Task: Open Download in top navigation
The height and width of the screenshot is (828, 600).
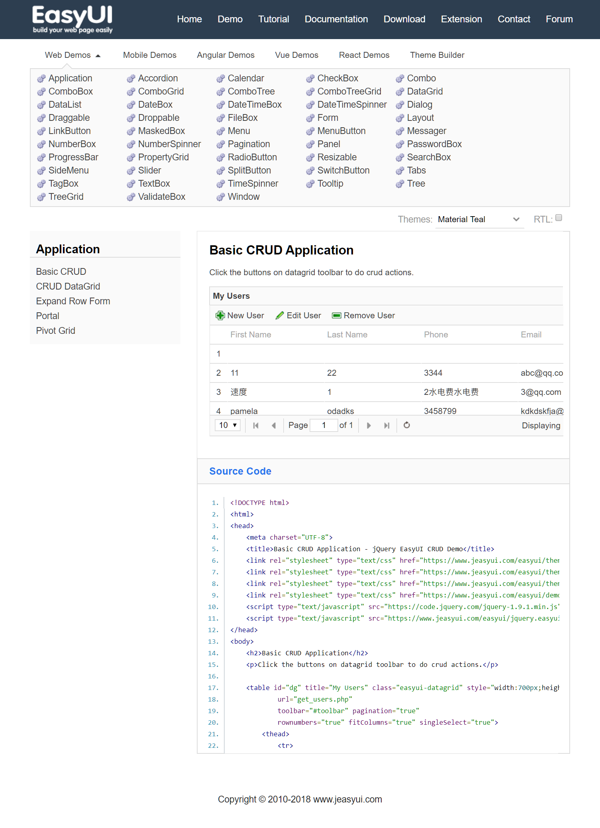Action: (404, 19)
